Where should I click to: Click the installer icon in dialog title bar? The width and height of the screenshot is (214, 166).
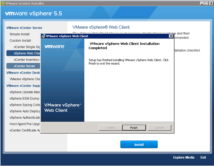pos(43,36)
